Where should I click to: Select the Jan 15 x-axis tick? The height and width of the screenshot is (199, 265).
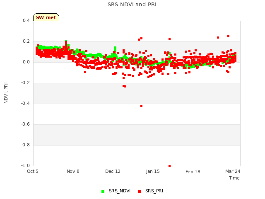[x=153, y=171]
